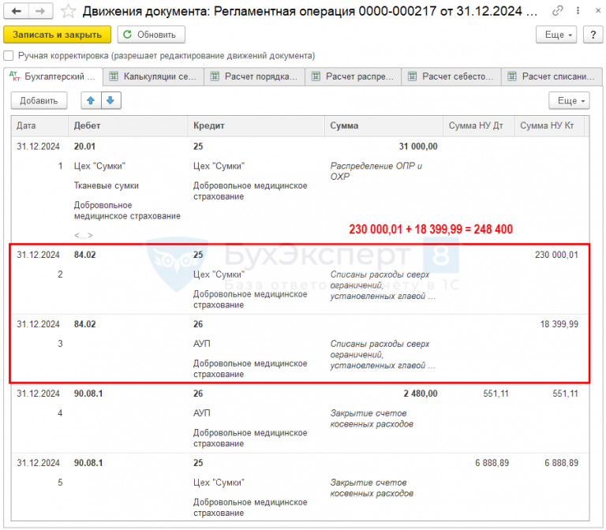Enable the Ручная корректировка checkbox

point(9,56)
